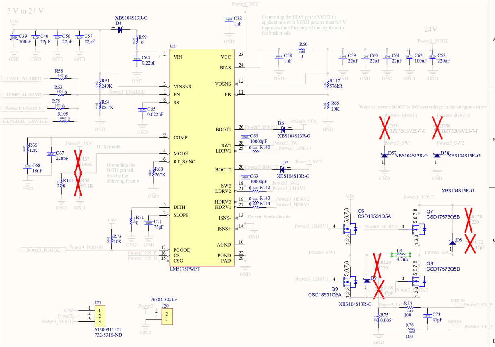
Task: Select the R61 249K resistor
Action: point(99,84)
